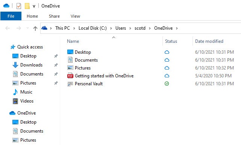The width and height of the screenshot is (241, 145).
Task: Click the Documents folder icon in file list
Action: click(70, 60)
